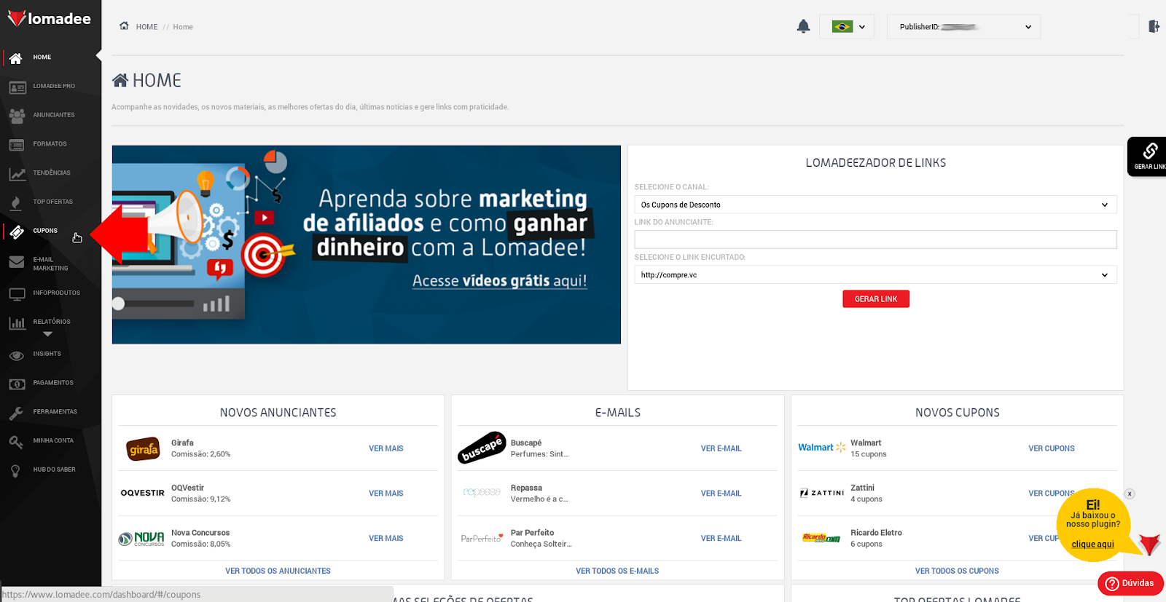Select the Cupons menu item
The height and width of the screenshot is (602, 1166).
pyautogui.click(x=45, y=231)
